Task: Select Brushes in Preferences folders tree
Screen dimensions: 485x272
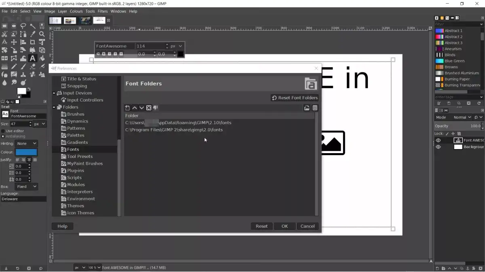Action: click(76, 114)
